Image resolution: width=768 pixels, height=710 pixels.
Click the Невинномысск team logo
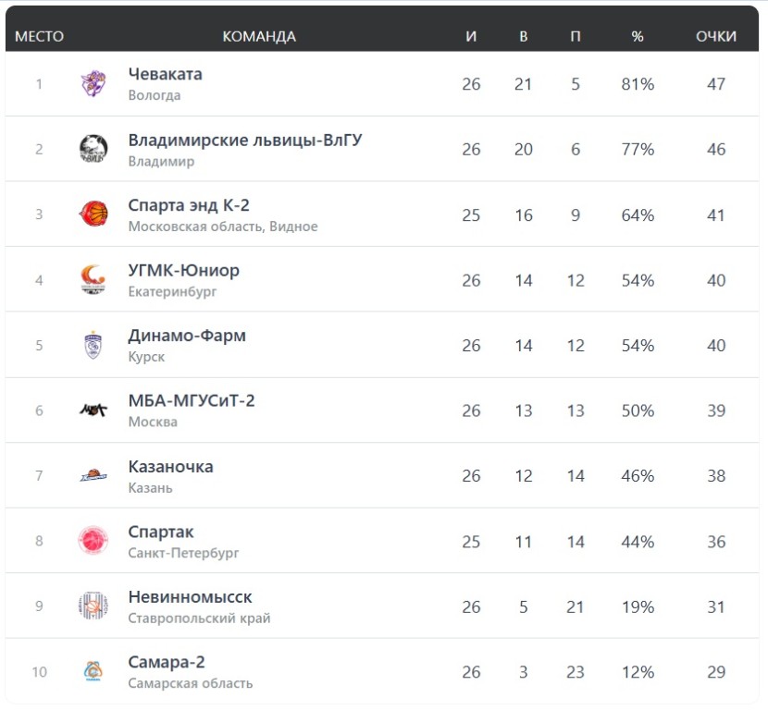[x=93, y=606]
